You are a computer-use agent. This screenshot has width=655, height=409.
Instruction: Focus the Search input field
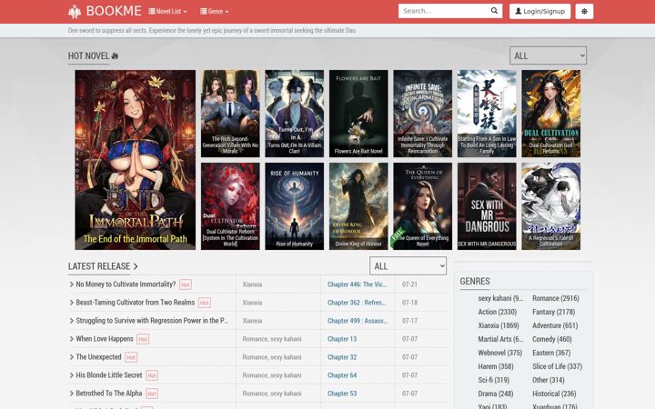click(445, 11)
